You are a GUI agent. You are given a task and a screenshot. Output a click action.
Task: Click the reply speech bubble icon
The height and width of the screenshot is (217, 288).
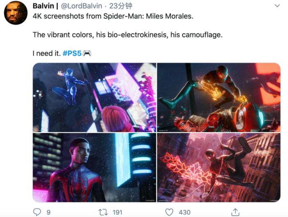point(37,212)
